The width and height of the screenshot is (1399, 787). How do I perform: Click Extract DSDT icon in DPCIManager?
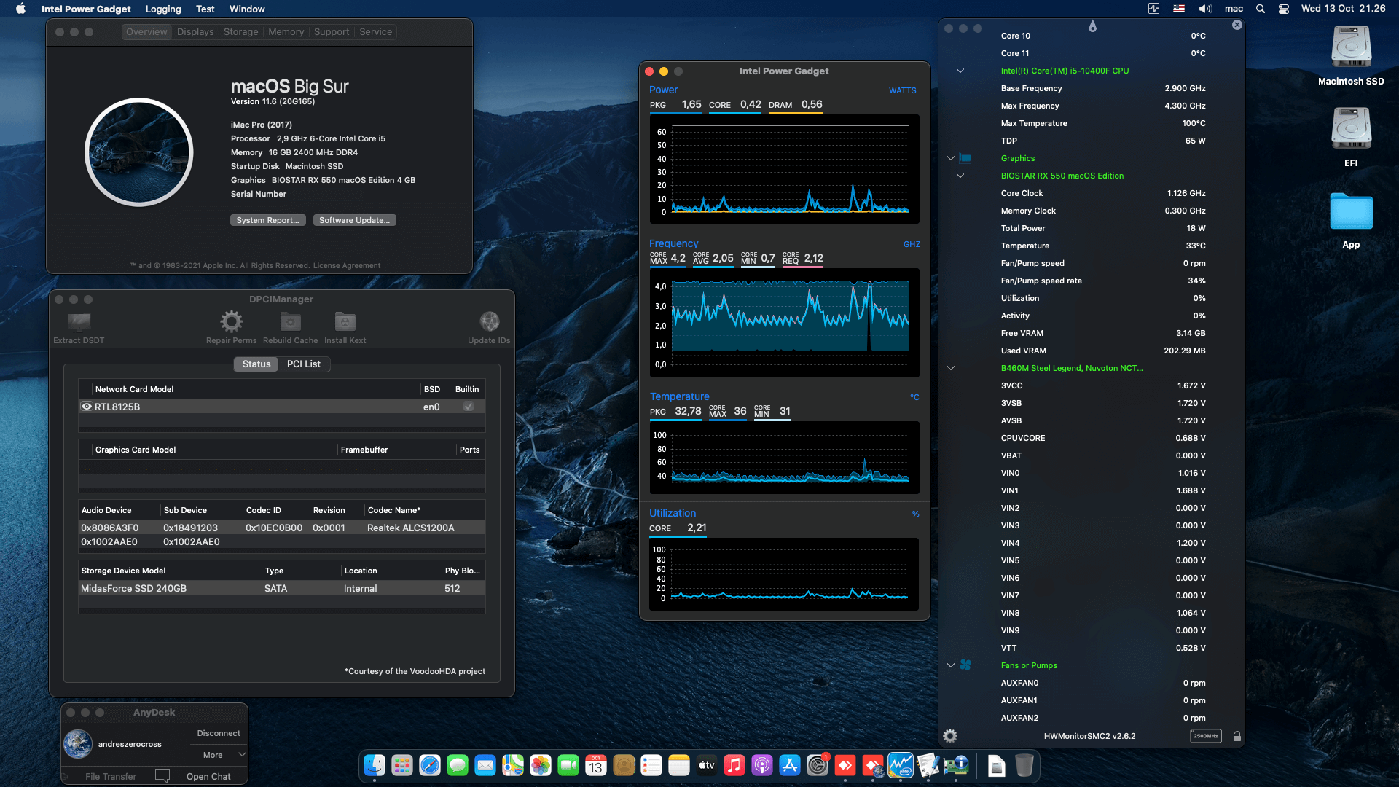[x=79, y=321]
